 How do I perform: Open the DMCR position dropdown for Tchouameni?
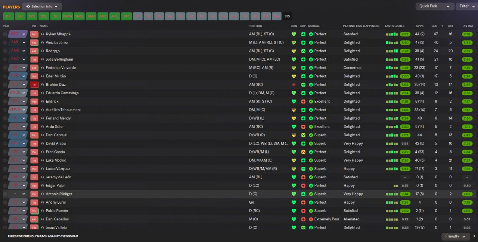(x=18, y=110)
